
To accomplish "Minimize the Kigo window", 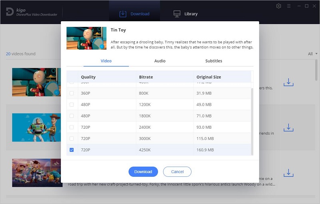I will pyautogui.click(x=299, y=6).
